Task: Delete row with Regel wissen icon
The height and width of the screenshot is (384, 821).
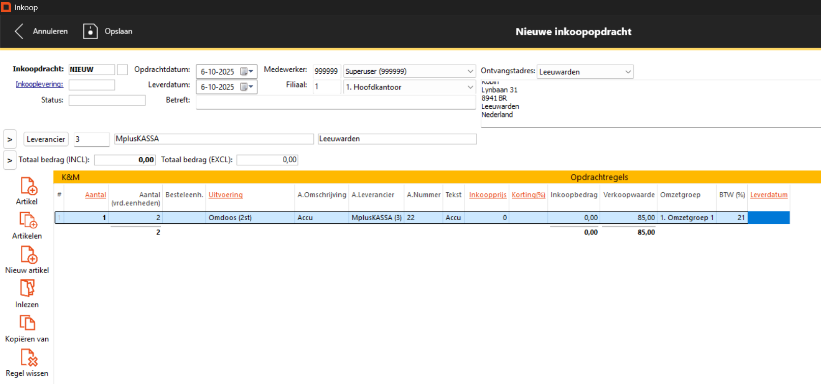Action: [28, 358]
